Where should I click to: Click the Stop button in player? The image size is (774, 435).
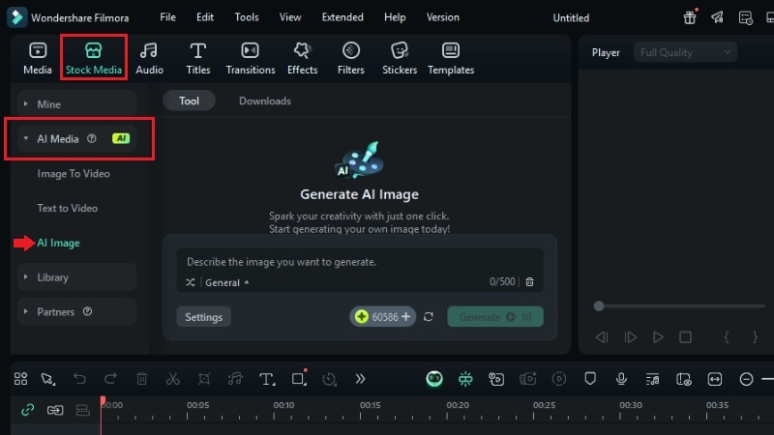(685, 336)
